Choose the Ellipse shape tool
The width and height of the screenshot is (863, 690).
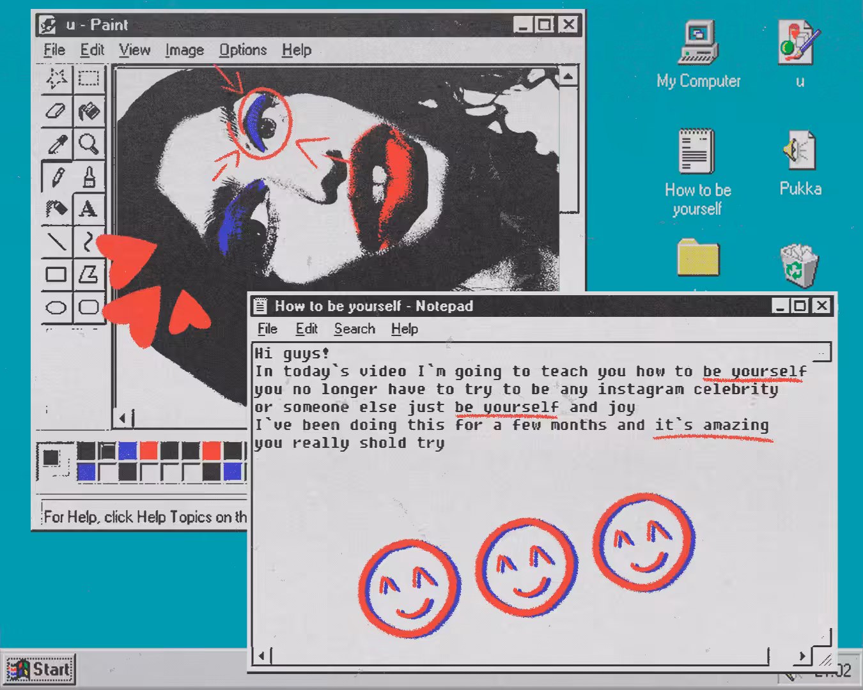[x=57, y=307]
